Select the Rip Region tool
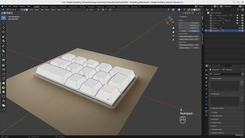The image size is (245, 138). click(x=3, y=110)
